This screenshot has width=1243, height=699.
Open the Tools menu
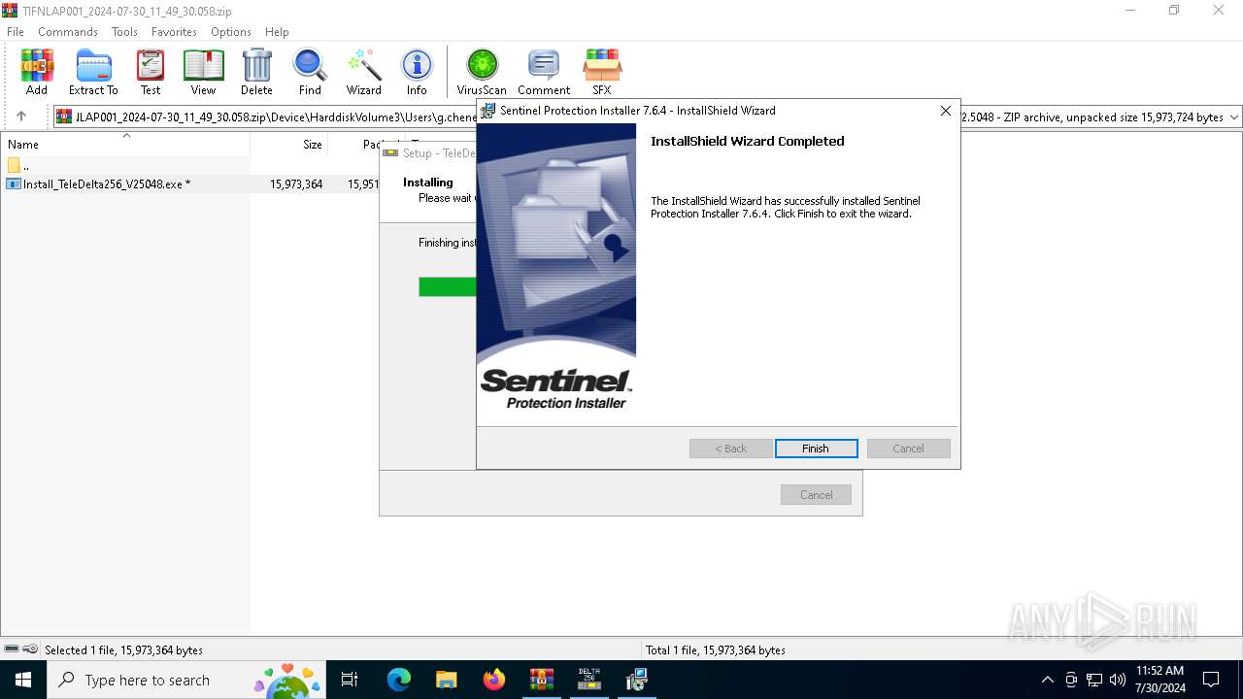124,31
